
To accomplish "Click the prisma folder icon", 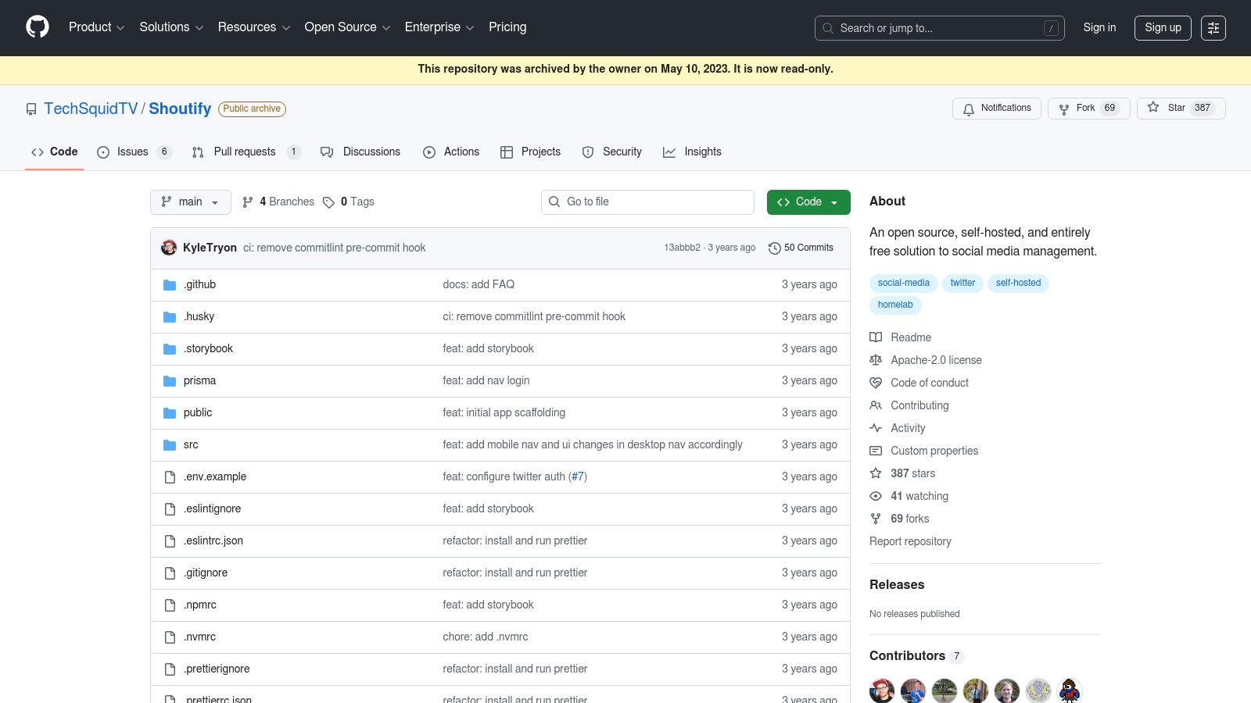I will (170, 381).
